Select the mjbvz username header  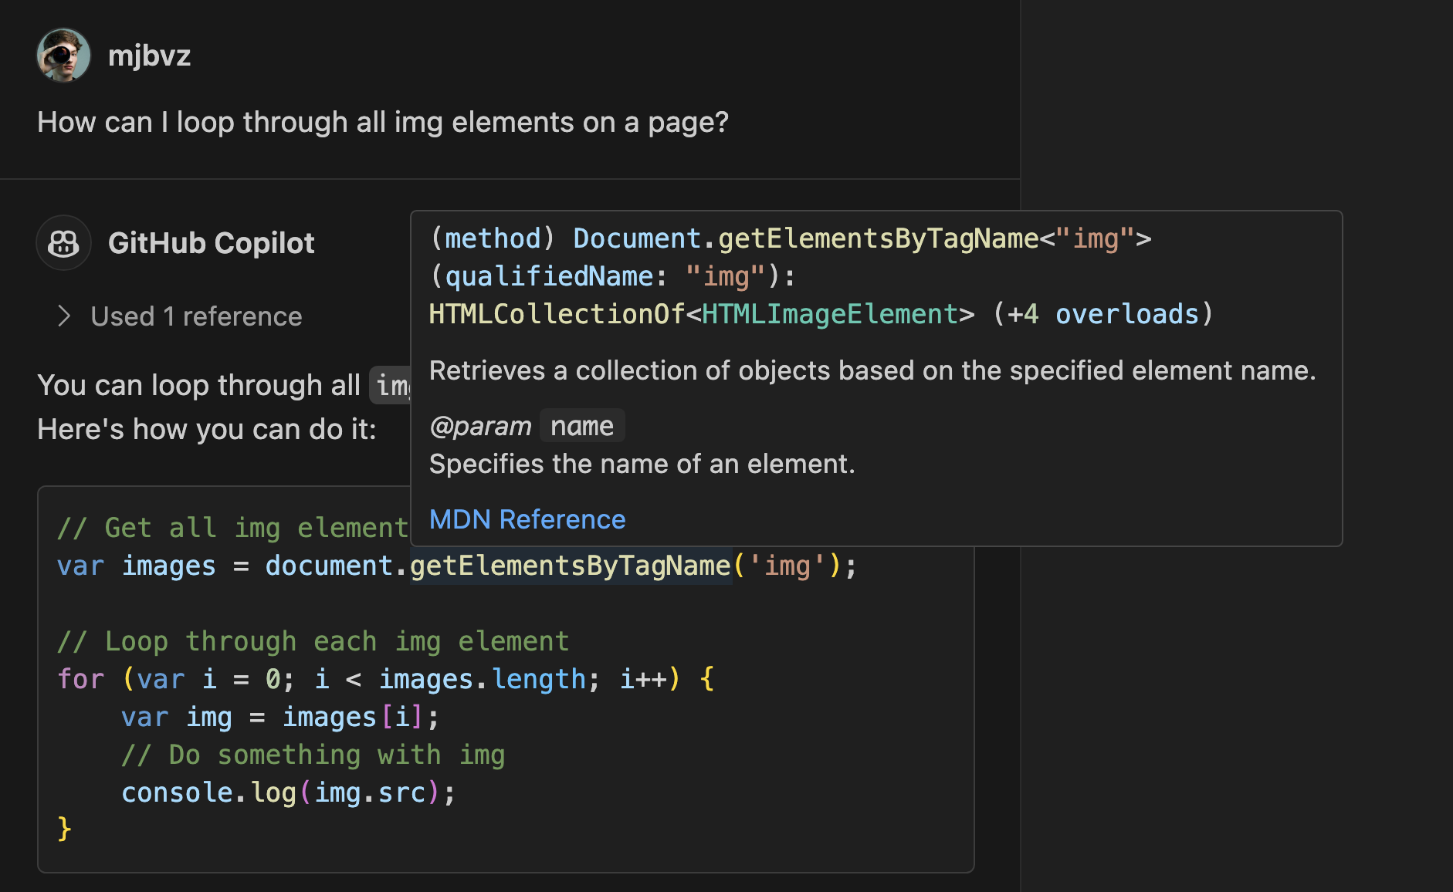[151, 55]
